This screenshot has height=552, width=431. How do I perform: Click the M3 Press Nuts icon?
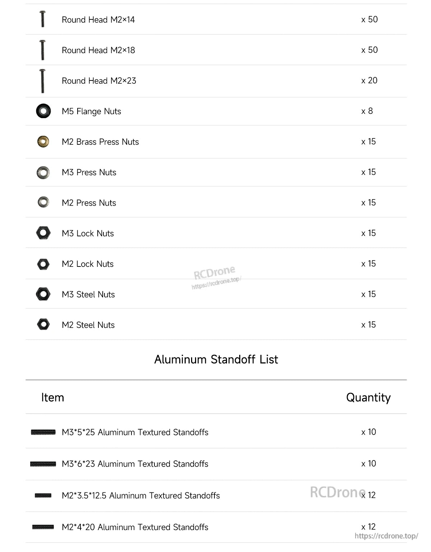click(x=43, y=172)
